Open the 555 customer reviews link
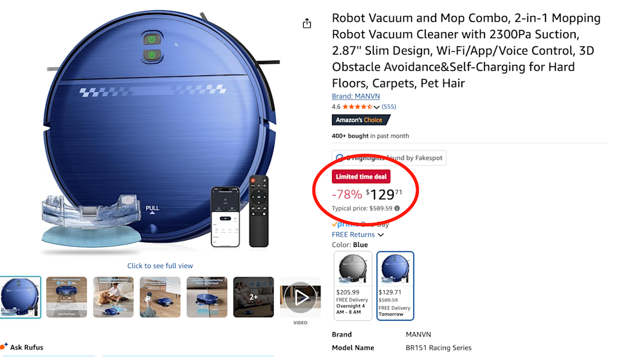The width and height of the screenshot is (617, 357). pos(389,107)
